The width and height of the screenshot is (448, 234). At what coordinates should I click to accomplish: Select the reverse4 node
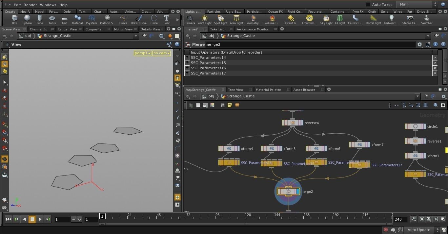click(293, 123)
